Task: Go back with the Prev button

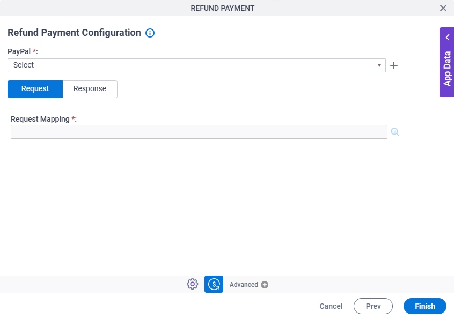Action: tap(373, 306)
